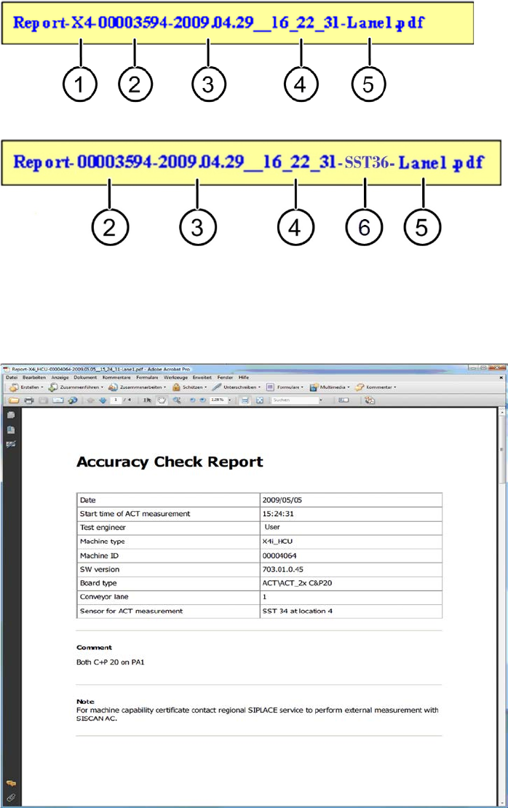Click the Board type value ACT\ACT_2x C&P20
Viewport: 508px width, 808px height.
pos(297,583)
